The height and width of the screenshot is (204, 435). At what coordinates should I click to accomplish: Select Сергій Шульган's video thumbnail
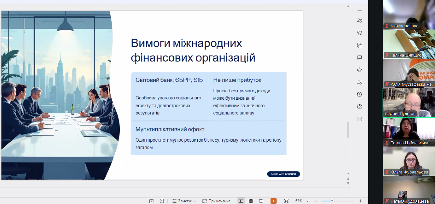point(409,103)
